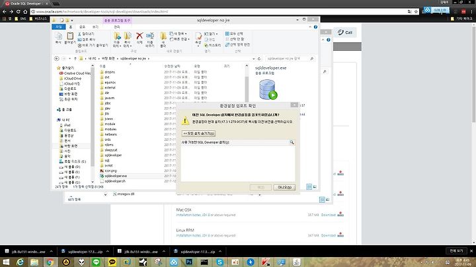
Task: Open Photoshop from the taskbar
Action: pyautogui.click(x=189, y=262)
